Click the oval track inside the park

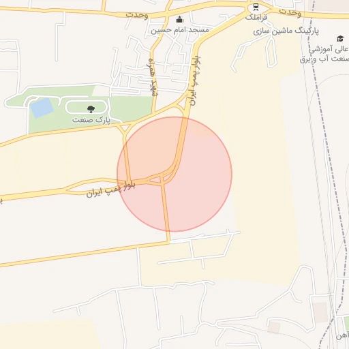point(86,107)
